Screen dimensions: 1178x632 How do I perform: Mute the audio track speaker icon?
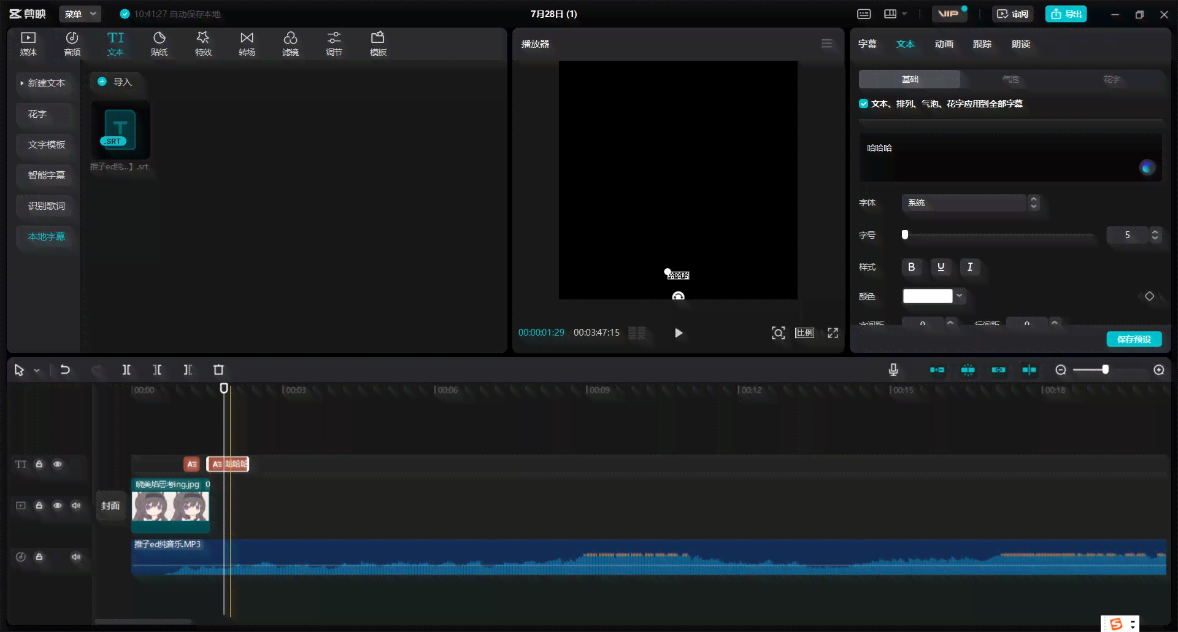pos(75,557)
